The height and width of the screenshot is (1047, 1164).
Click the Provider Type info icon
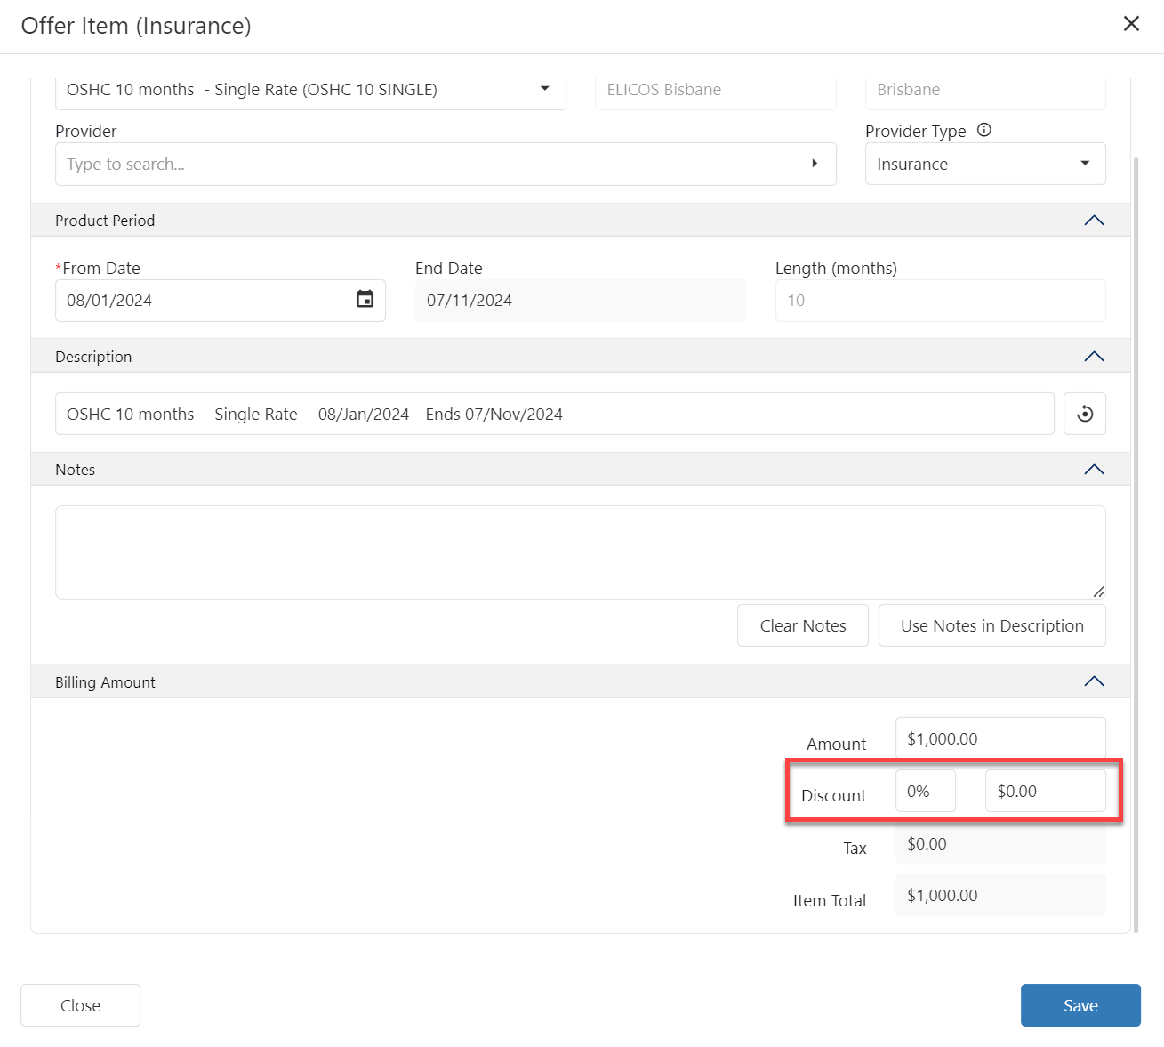(983, 130)
